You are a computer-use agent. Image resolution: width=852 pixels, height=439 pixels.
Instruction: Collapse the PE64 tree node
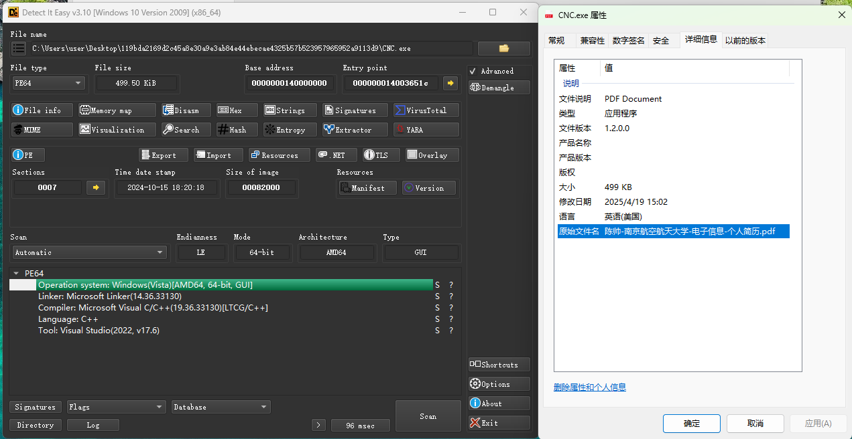pyautogui.click(x=16, y=273)
